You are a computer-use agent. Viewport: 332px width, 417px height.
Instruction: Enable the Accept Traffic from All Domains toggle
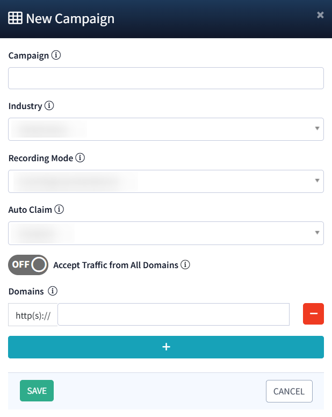click(28, 265)
